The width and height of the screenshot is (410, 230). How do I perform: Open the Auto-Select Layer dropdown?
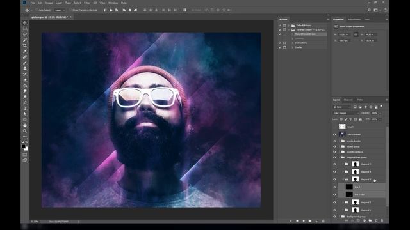click(60, 10)
